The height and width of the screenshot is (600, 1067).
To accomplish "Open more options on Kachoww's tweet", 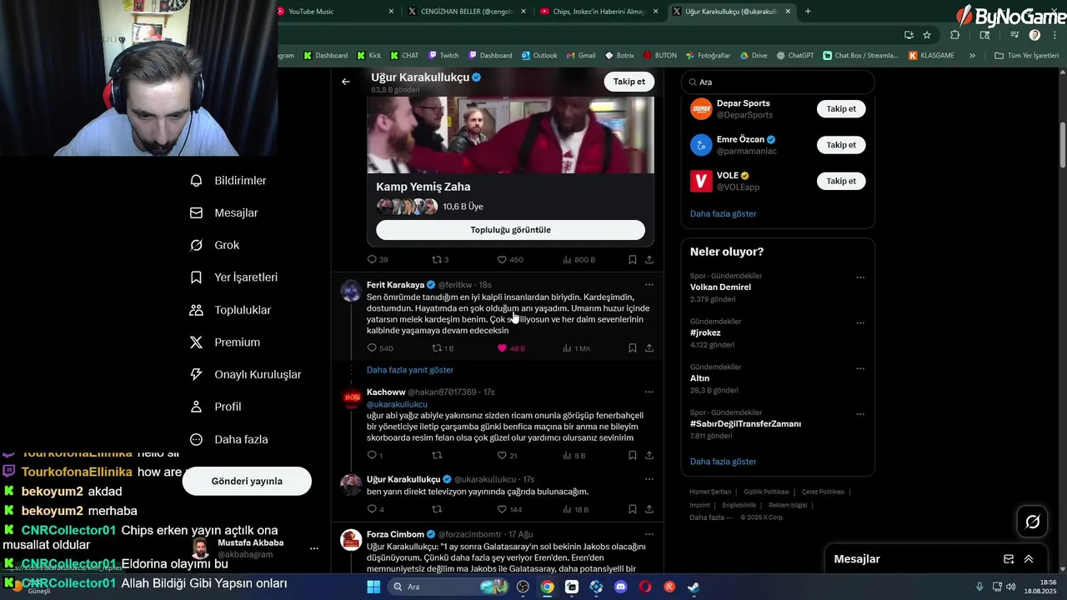I will click(649, 392).
